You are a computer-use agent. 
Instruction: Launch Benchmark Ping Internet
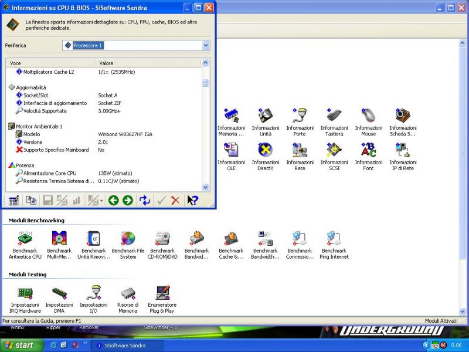[x=334, y=245]
